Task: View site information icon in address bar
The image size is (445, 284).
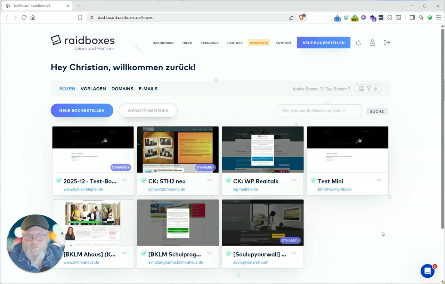Action: (x=91, y=17)
